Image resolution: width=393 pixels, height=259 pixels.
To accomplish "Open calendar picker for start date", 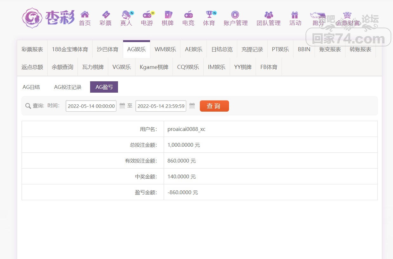I will tap(122, 106).
